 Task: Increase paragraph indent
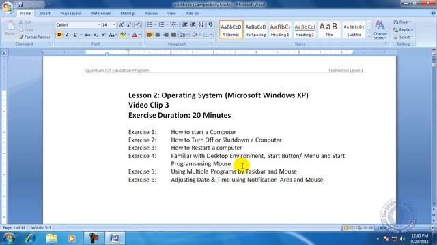coord(193,25)
